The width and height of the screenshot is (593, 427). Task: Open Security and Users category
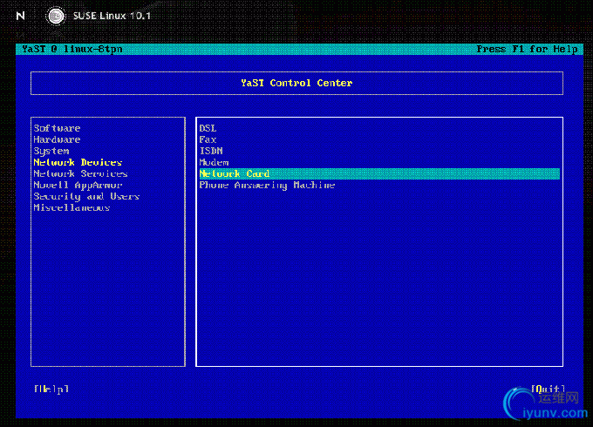[x=86, y=196]
